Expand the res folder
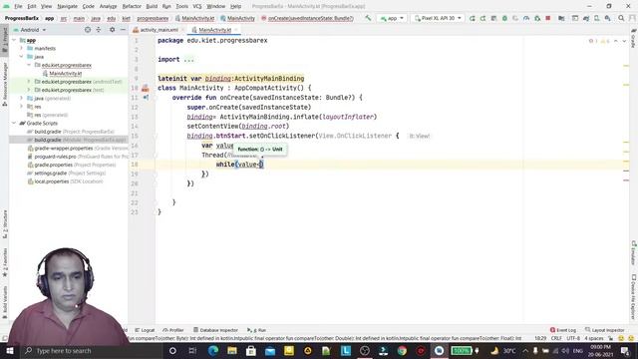Viewport: 638px width, 359px height. (x=22, y=107)
